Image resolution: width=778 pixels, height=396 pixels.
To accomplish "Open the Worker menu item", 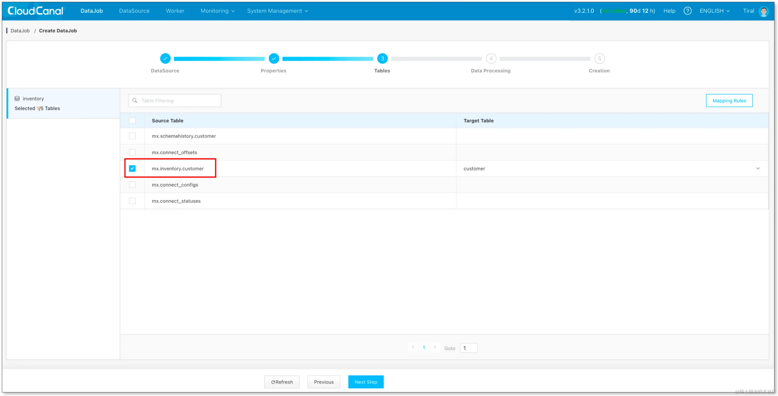I will click(x=175, y=11).
